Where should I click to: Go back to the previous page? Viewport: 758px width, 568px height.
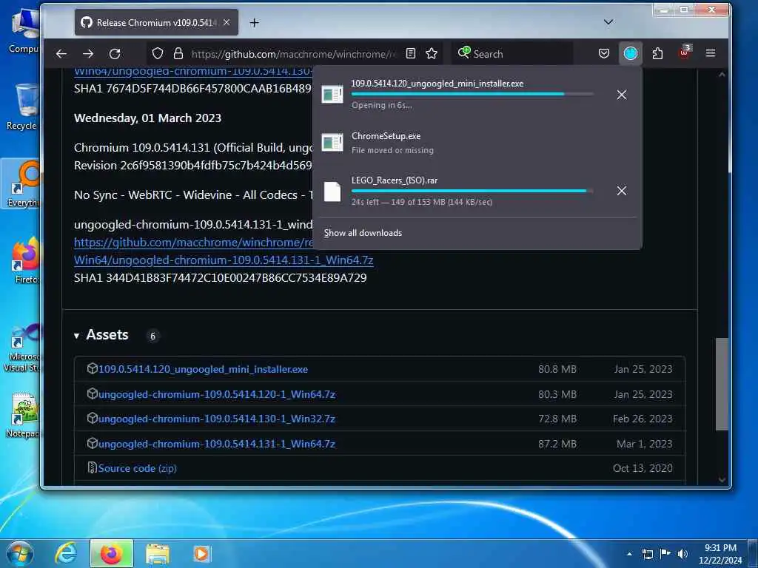[61, 53]
